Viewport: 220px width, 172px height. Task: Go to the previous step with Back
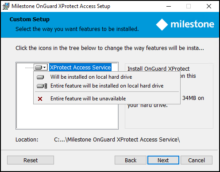(131, 160)
